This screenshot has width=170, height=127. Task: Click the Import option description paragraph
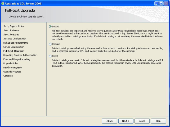(107, 35)
